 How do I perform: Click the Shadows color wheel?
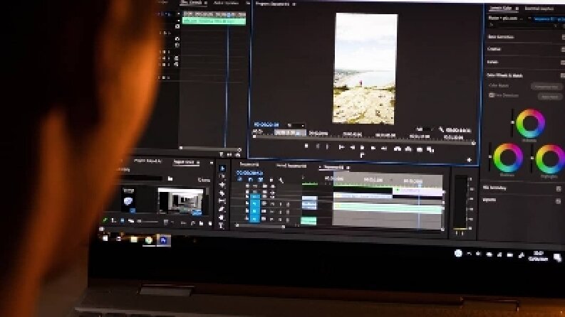click(508, 158)
